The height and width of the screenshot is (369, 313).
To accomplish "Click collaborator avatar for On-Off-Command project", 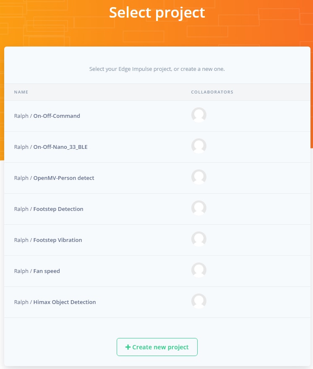I will tap(198, 115).
